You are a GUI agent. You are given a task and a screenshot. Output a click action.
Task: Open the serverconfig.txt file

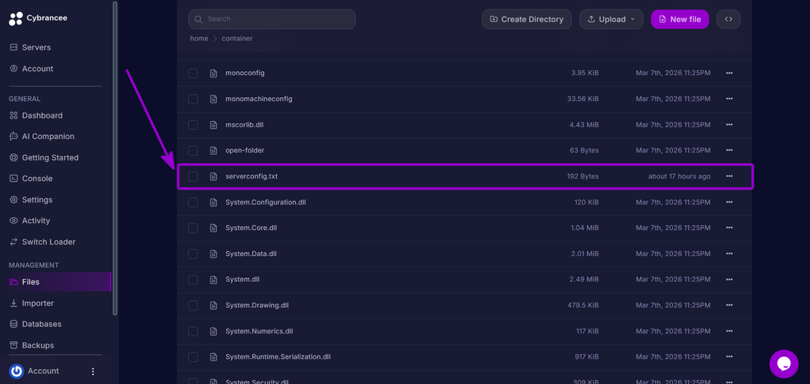point(252,176)
